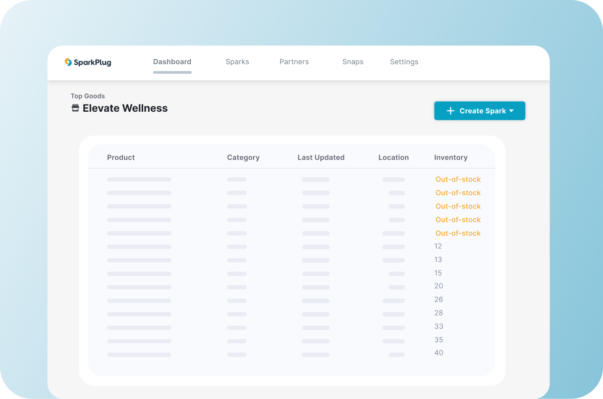
Task: Select the inventory value 20
Action: [x=439, y=286]
